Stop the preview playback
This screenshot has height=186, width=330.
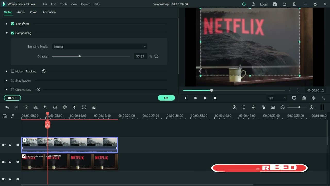[215, 98]
